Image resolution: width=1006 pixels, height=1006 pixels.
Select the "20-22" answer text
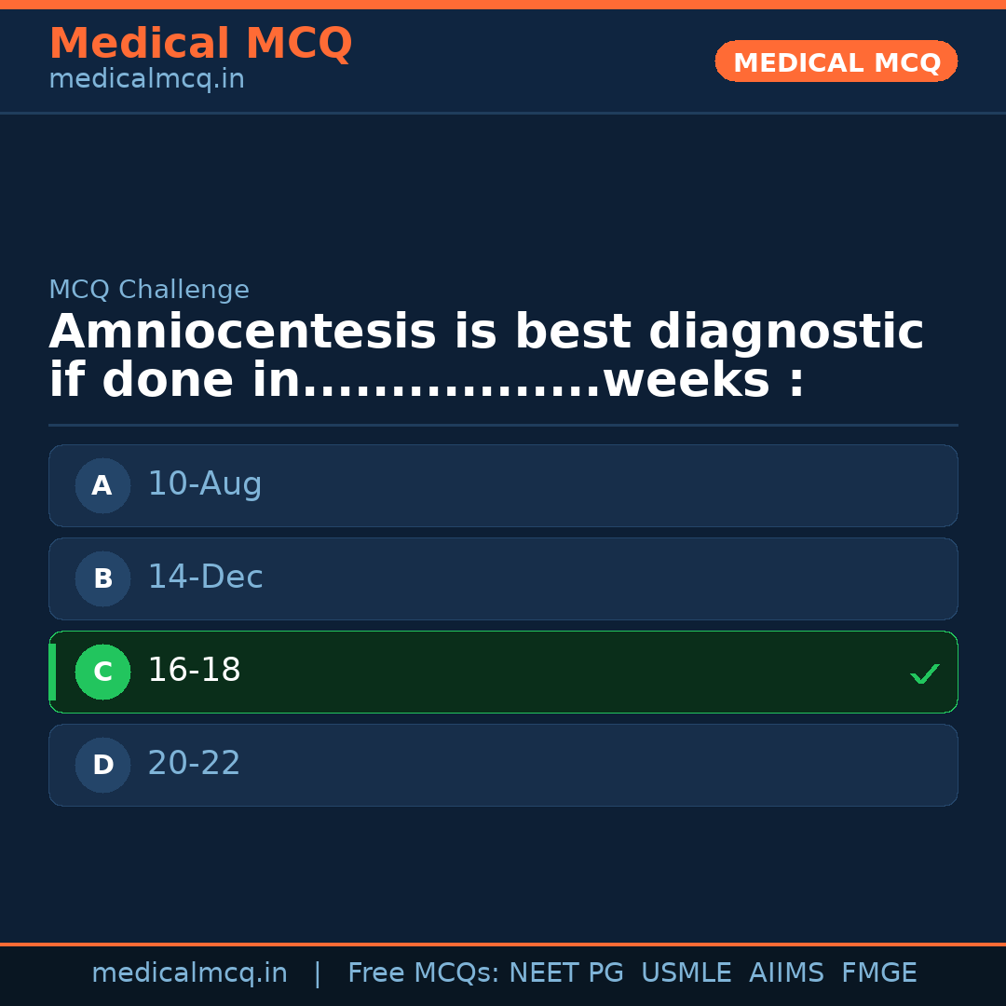tap(194, 764)
